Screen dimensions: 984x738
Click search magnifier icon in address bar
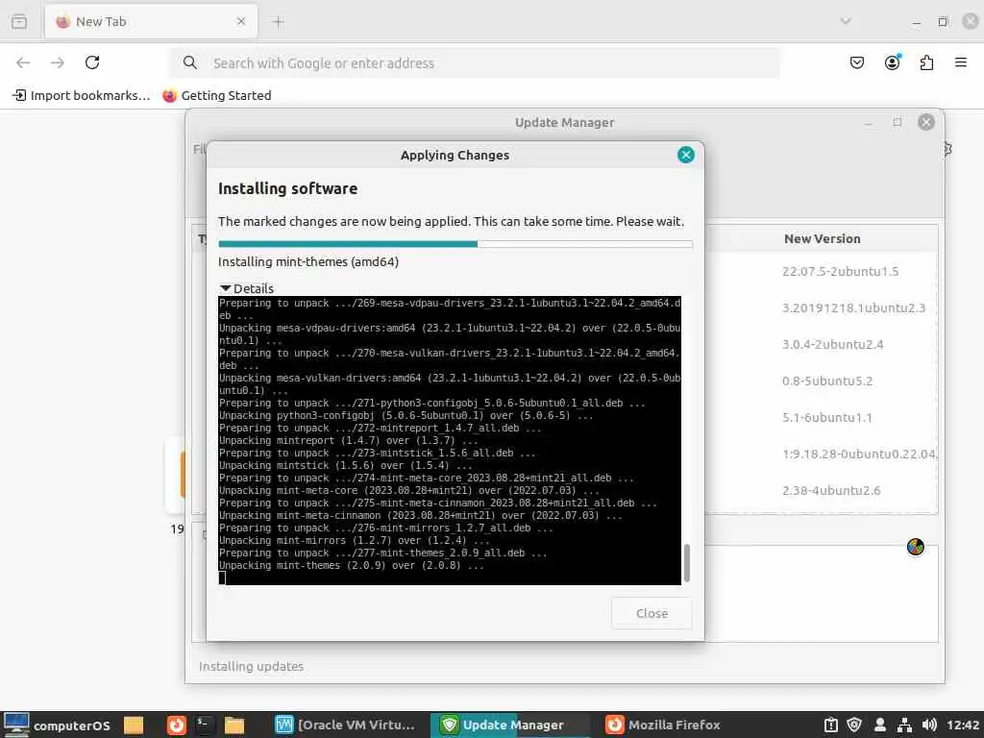[189, 62]
